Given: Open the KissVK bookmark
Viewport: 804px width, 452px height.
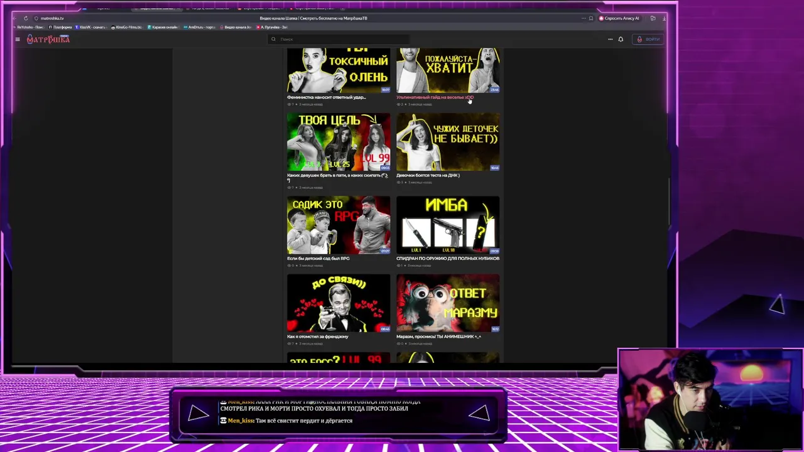Looking at the screenshot, I should pyautogui.click(x=92, y=27).
